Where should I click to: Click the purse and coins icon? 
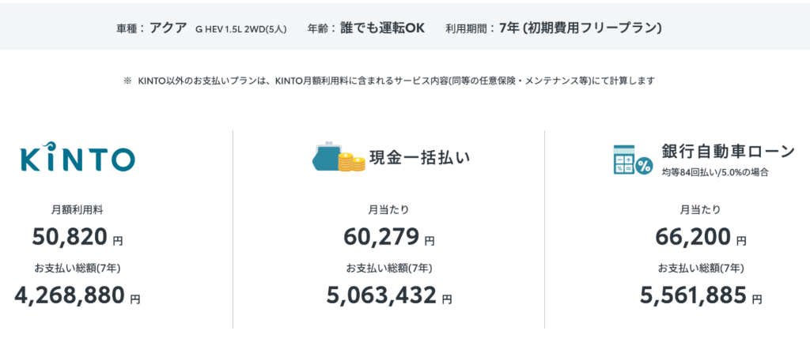(x=339, y=156)
